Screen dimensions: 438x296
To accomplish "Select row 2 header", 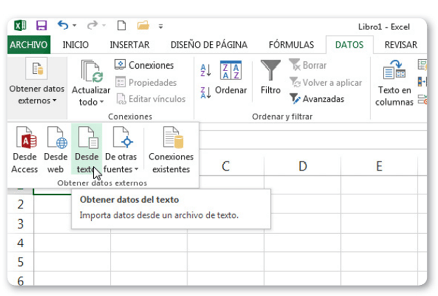I will pos(20,205).
